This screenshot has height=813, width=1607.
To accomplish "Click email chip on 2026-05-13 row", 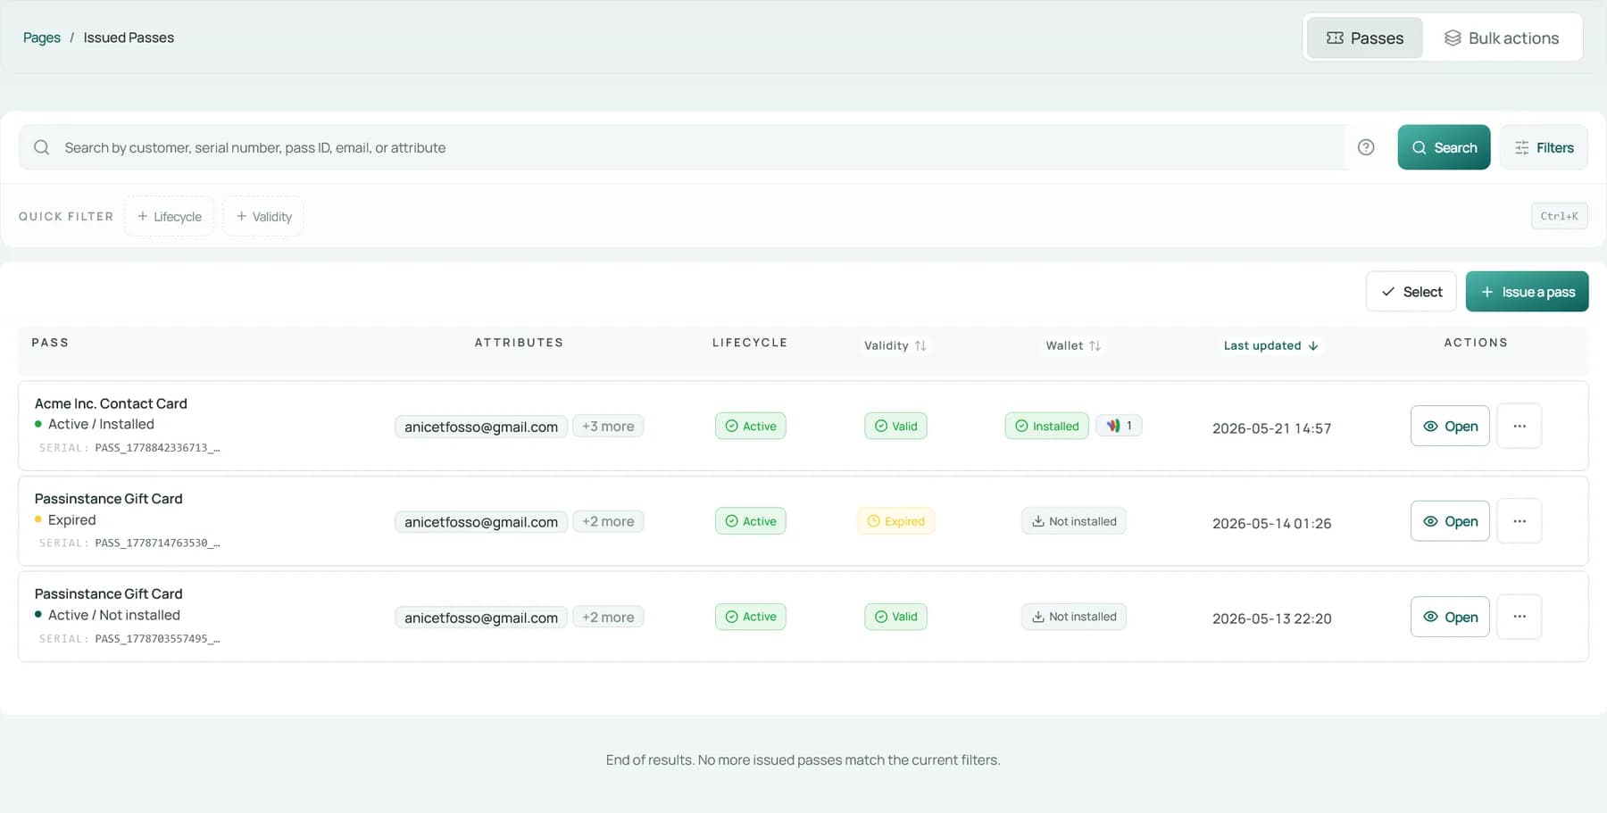I will pos(481,618).
